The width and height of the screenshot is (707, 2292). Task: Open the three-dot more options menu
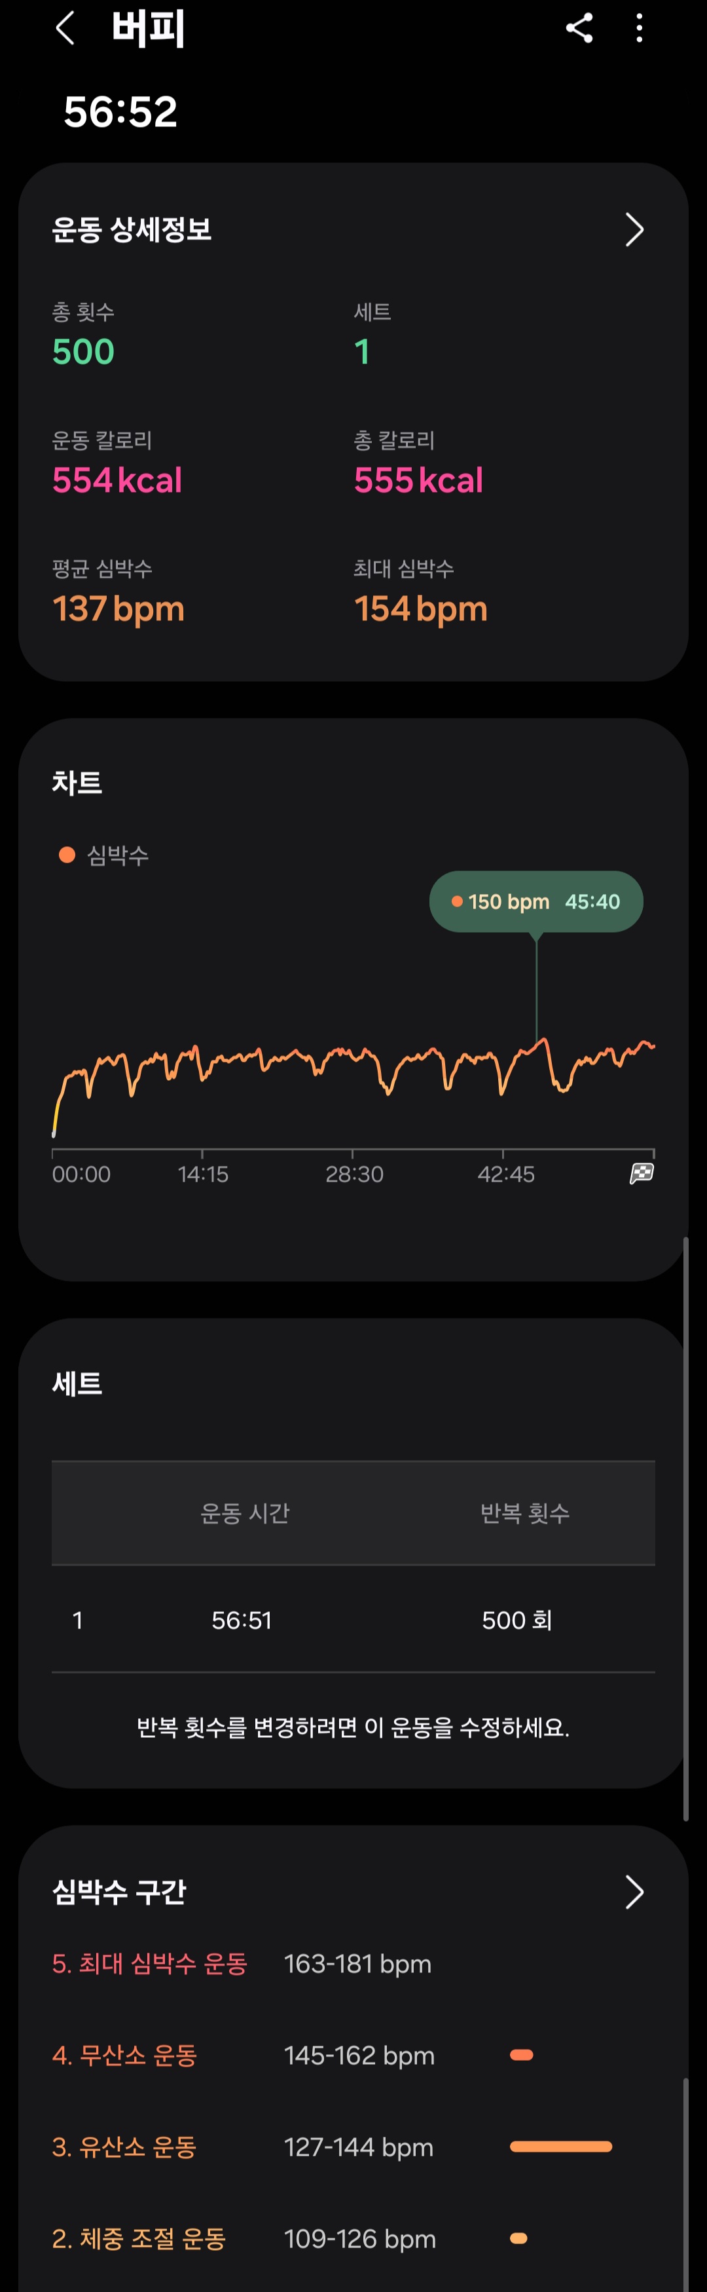(640, 28)
